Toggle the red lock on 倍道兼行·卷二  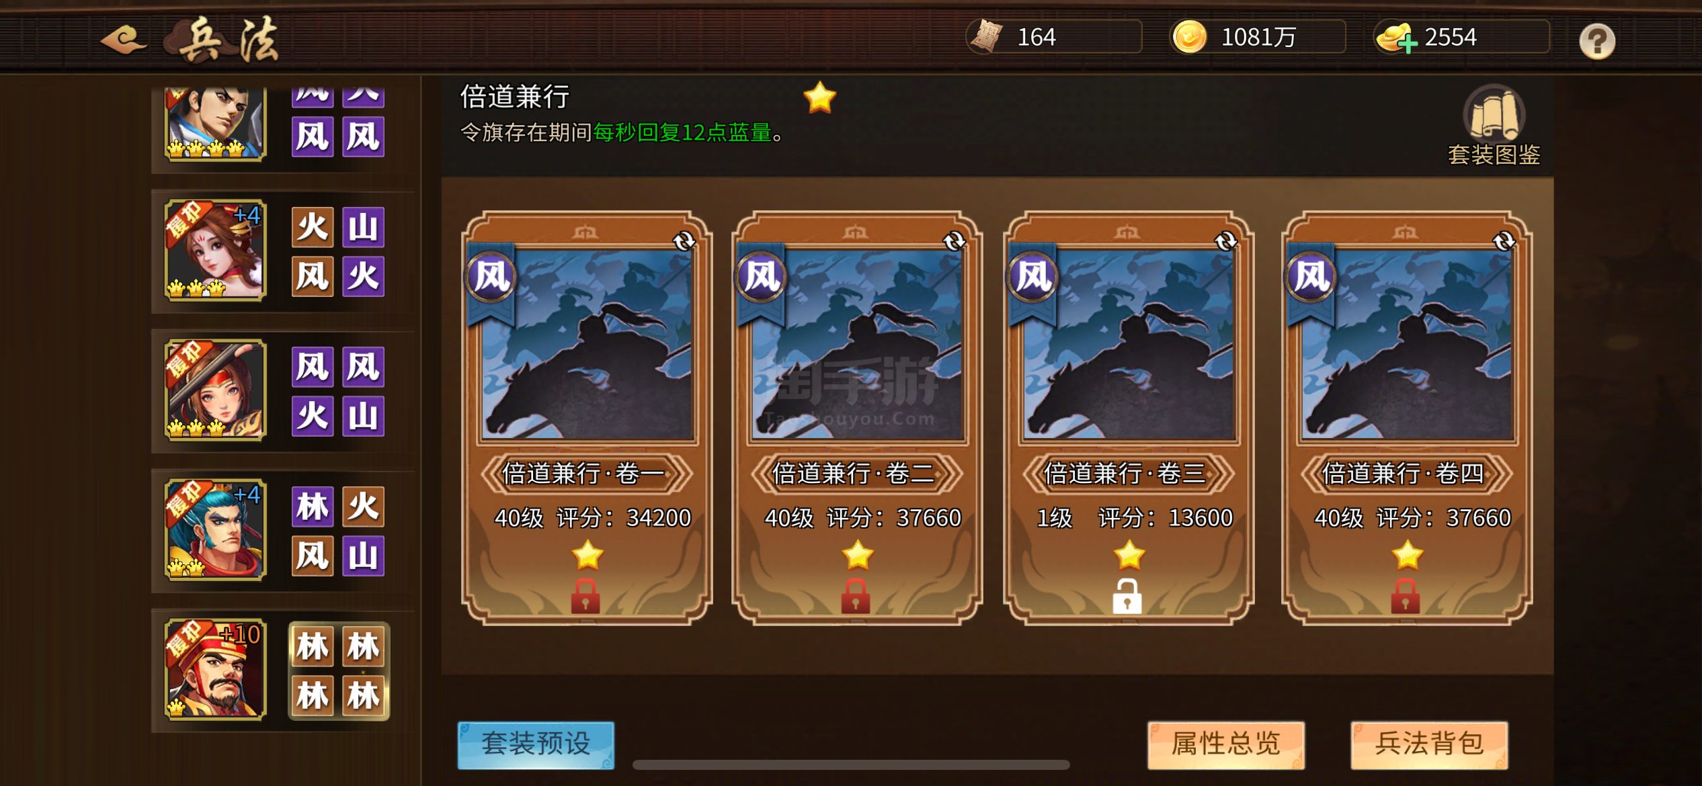[x=856, y=596]
